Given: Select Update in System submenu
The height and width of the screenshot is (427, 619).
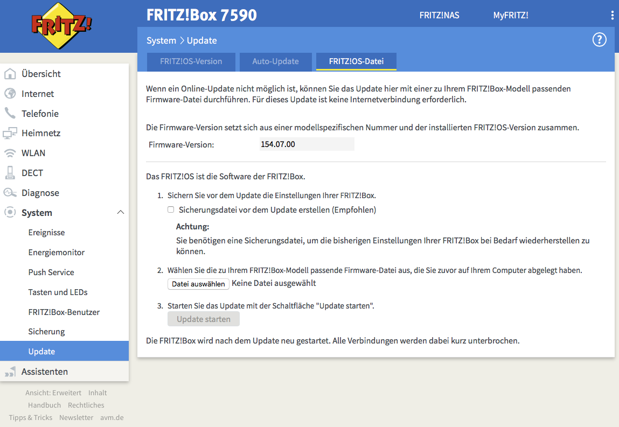Looking at the screenshot, I should (x=64, y=351).
